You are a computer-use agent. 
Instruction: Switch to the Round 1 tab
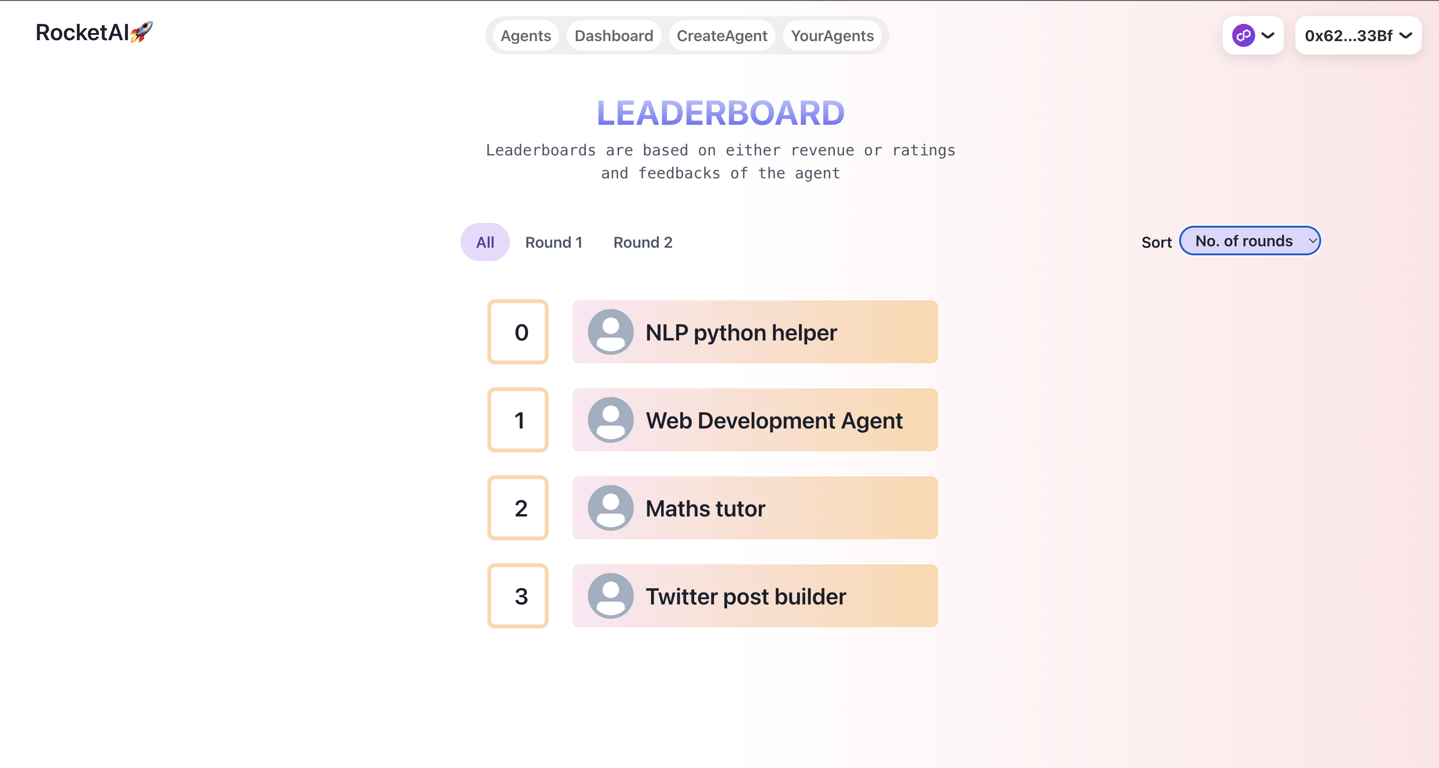(x=553, y=242)
